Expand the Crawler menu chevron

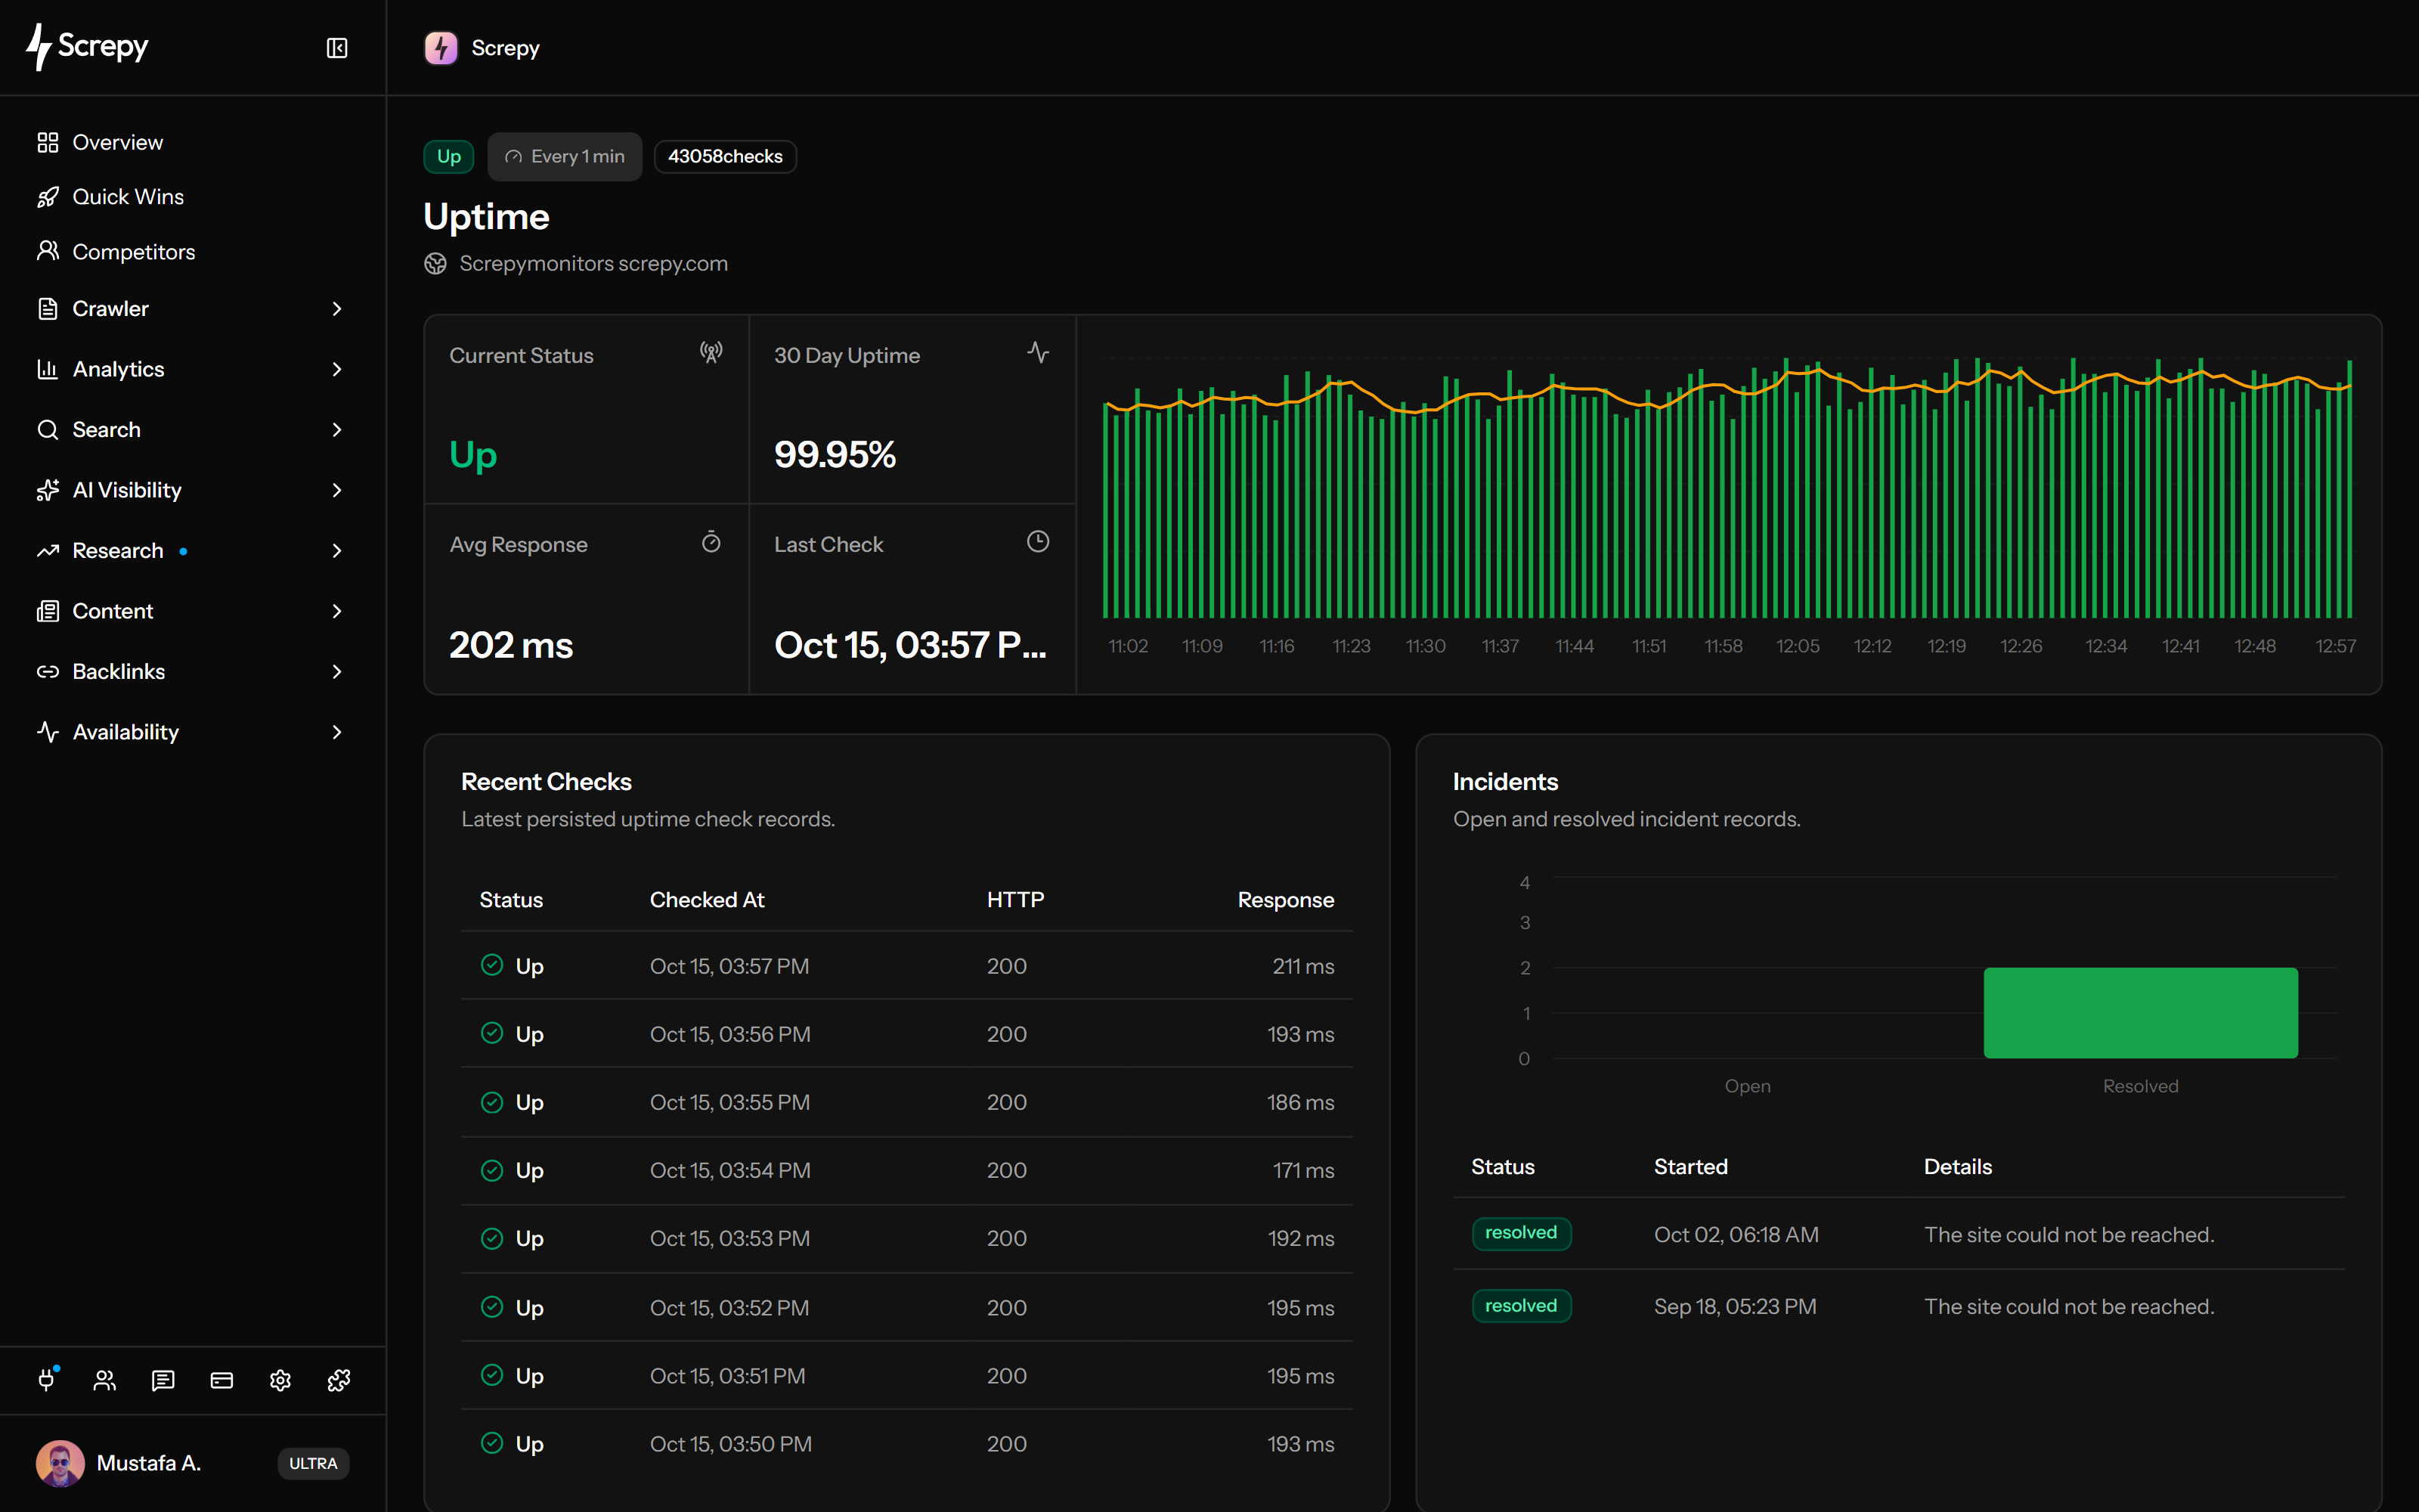(x=337, y=309)
